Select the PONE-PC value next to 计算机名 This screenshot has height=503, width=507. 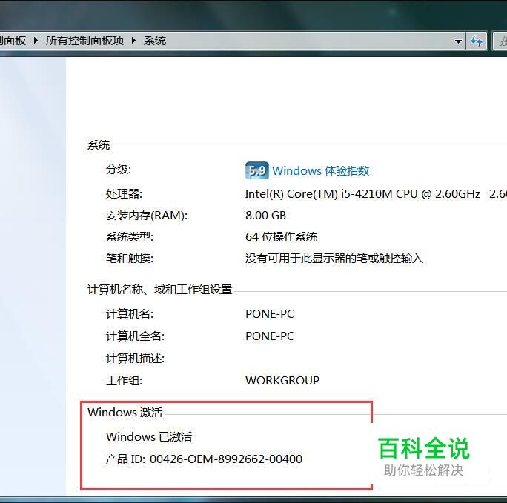(x=269, y=313)
